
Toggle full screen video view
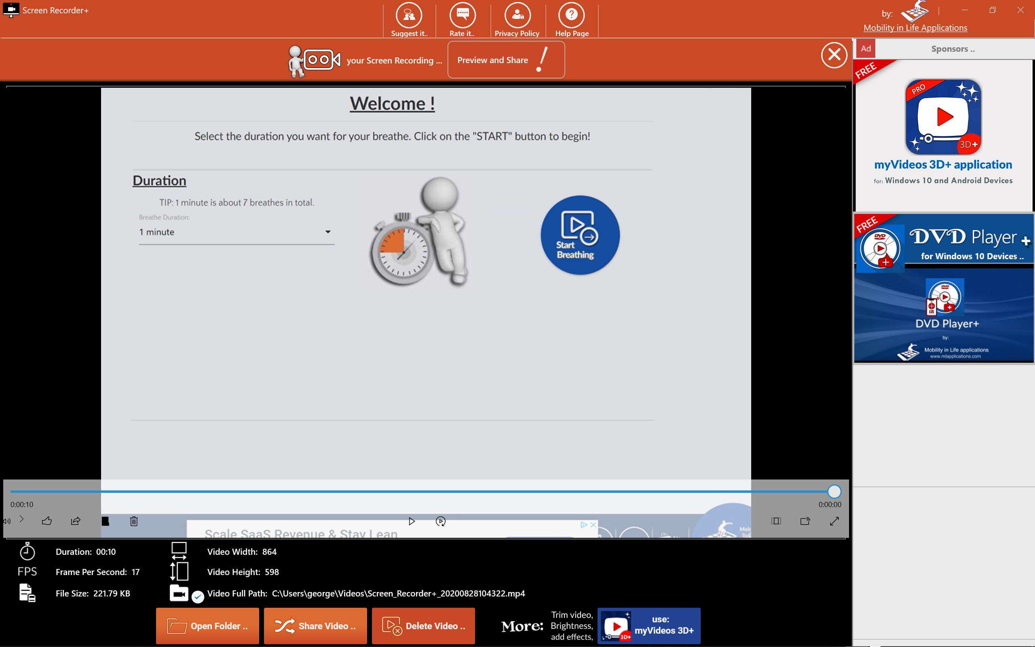coord(834,521)
